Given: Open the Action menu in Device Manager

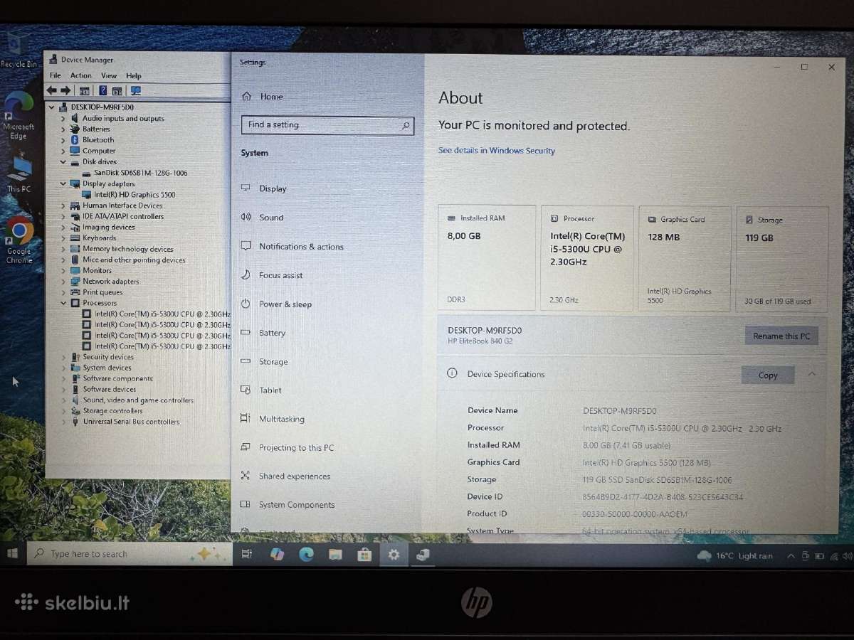Looking at the screenshot, I should pyautogui.click(x=80, y=75).
